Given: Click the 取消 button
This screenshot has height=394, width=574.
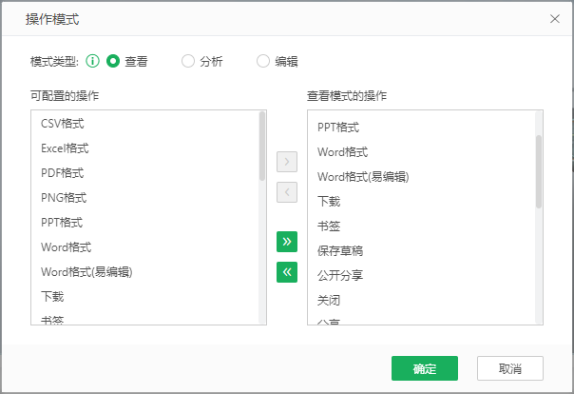Looking at the screenshot, I should click(x=510, y=368).
